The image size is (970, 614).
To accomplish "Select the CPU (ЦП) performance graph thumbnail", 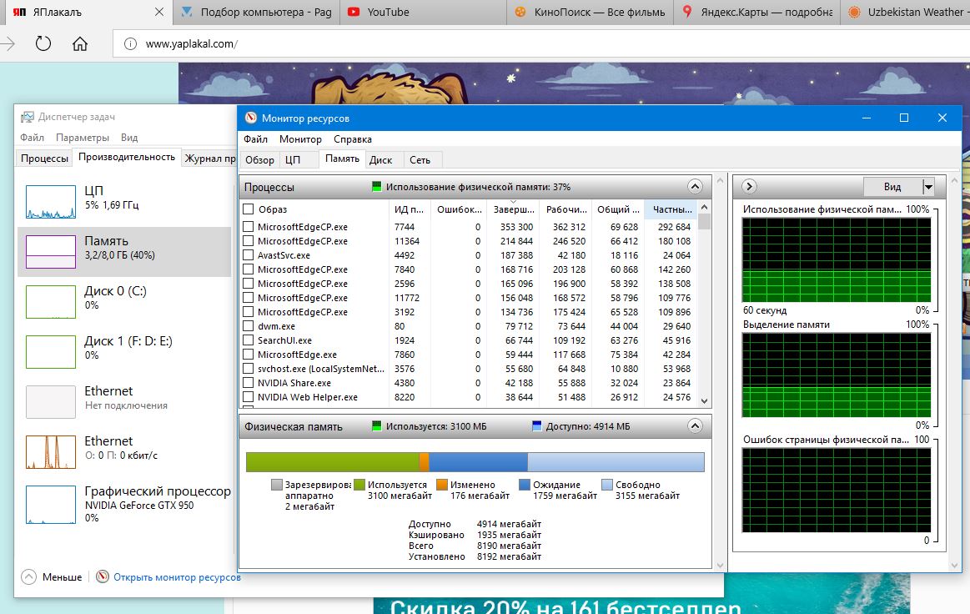I will coord(50,201).
